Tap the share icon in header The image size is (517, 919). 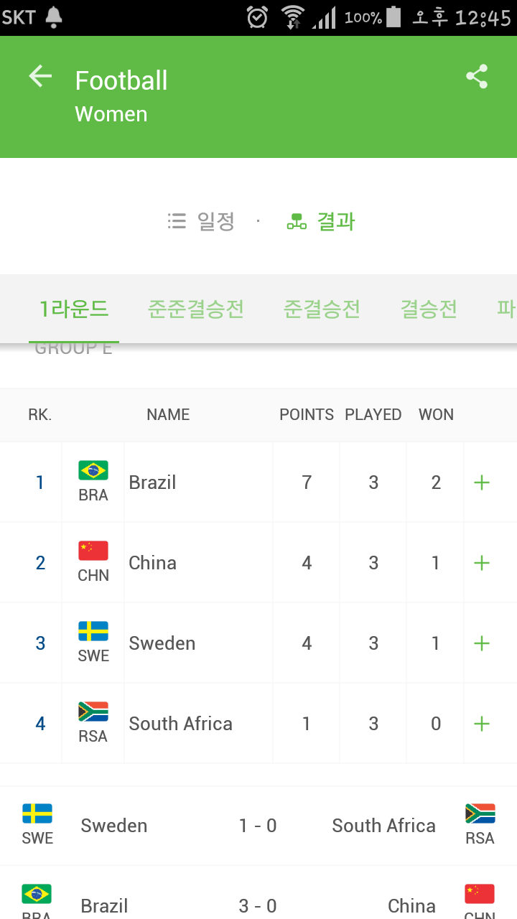[x=477, y=77]
